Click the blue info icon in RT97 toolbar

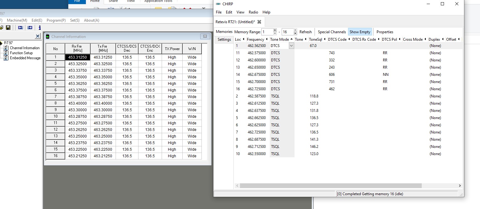(39, 28)
